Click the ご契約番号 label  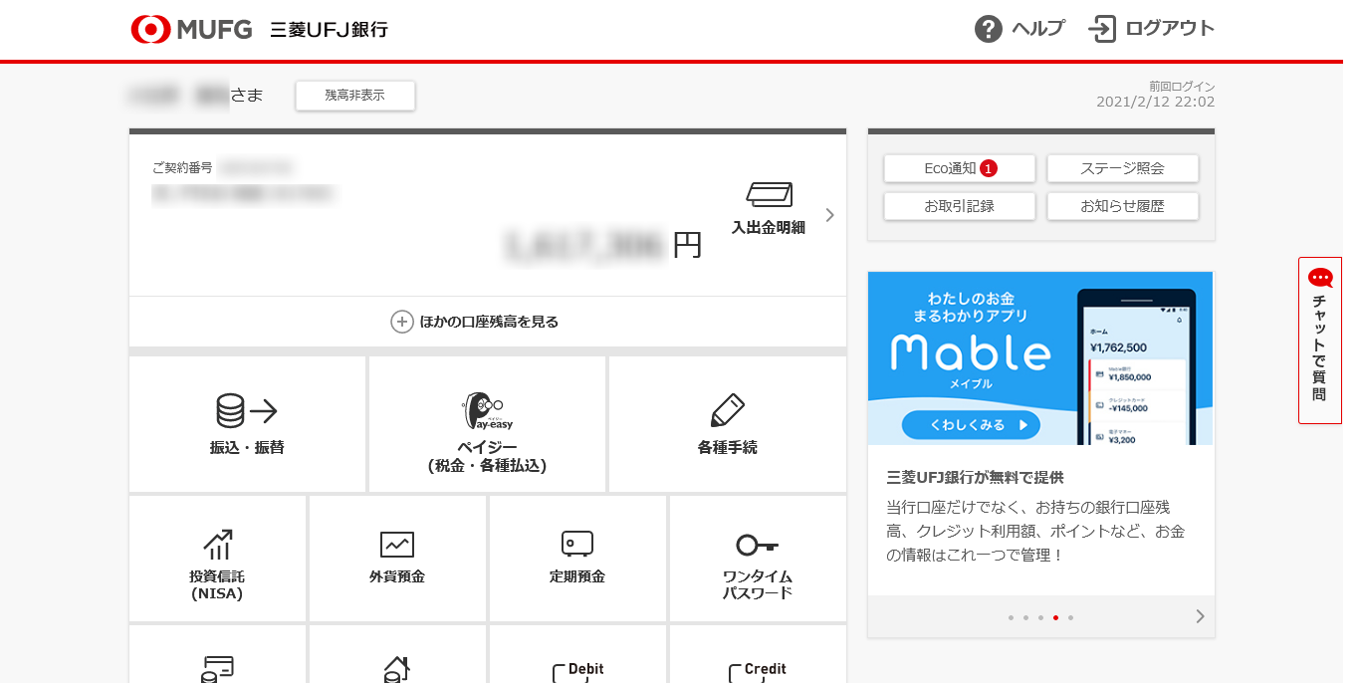point(182,167)
